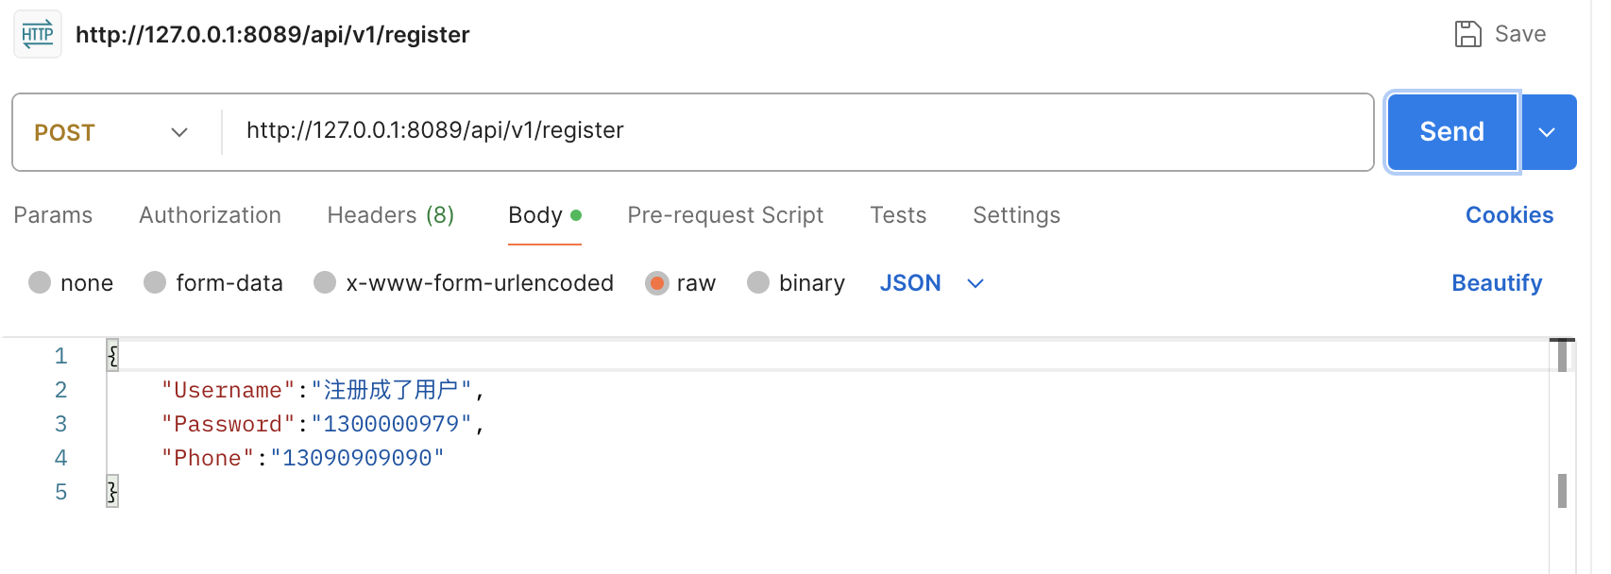Click the editor vertical scrollbar thumb
Viewport: 1611px width, 574px height.
[1562, 491]
